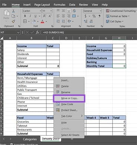Align text left
The width and height of the screenshot is (137, 145).
point(58,16)
